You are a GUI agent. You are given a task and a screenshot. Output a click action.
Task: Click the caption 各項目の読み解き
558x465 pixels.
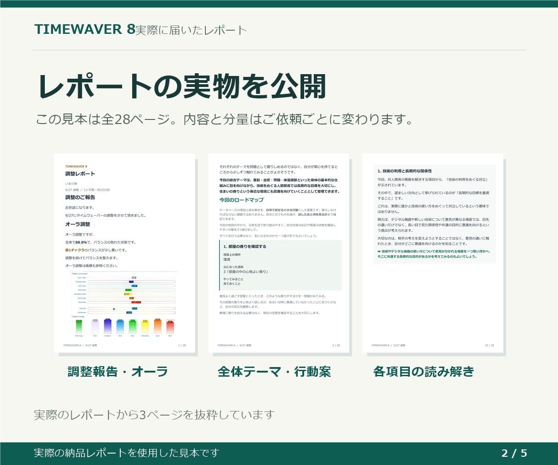tap(424, 372)
